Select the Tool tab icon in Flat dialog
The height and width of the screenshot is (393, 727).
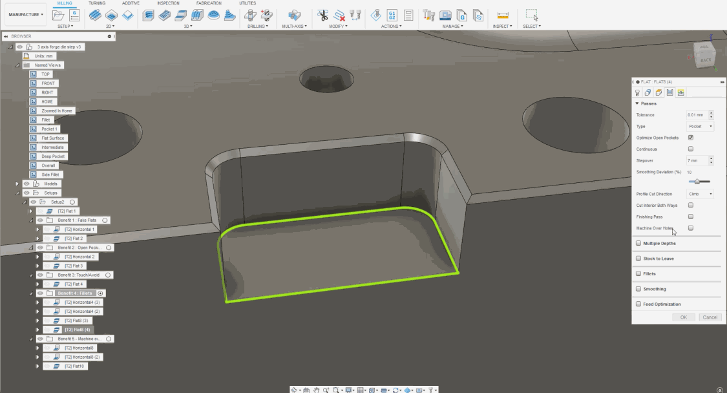pos(638,92)
